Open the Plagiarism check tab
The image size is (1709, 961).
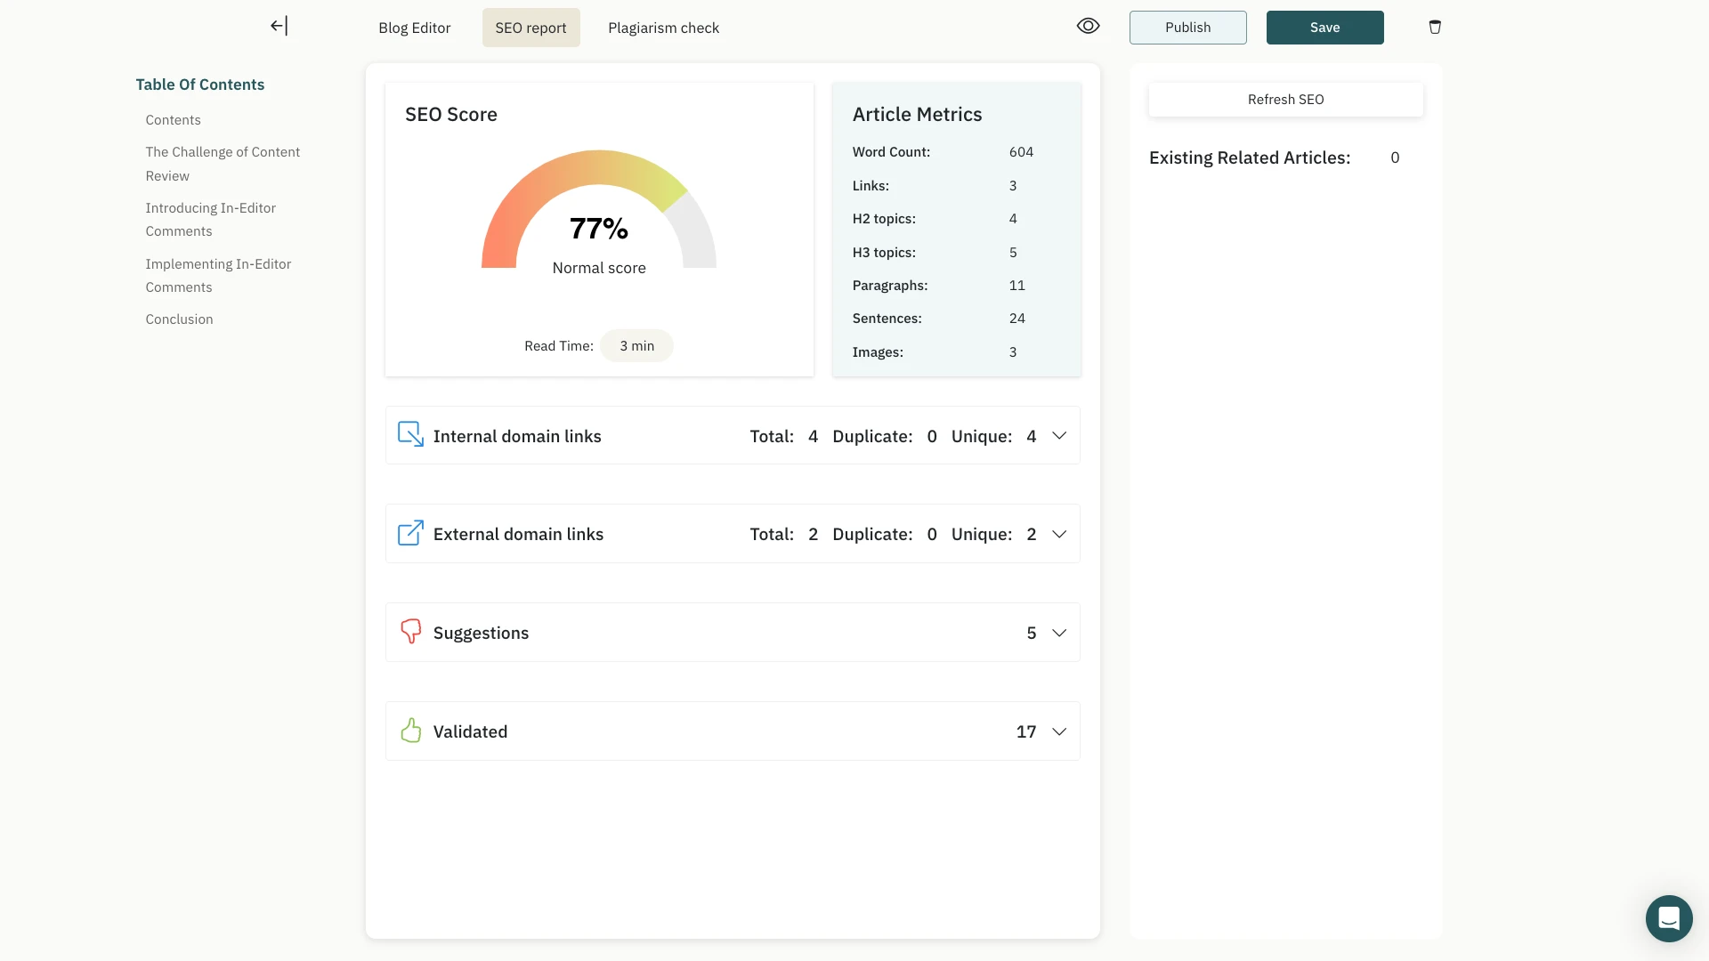[x=663, y=28]
